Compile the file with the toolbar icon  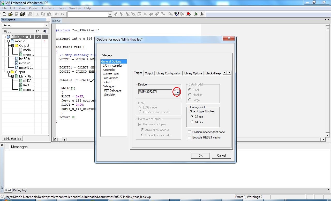(170, 14)
